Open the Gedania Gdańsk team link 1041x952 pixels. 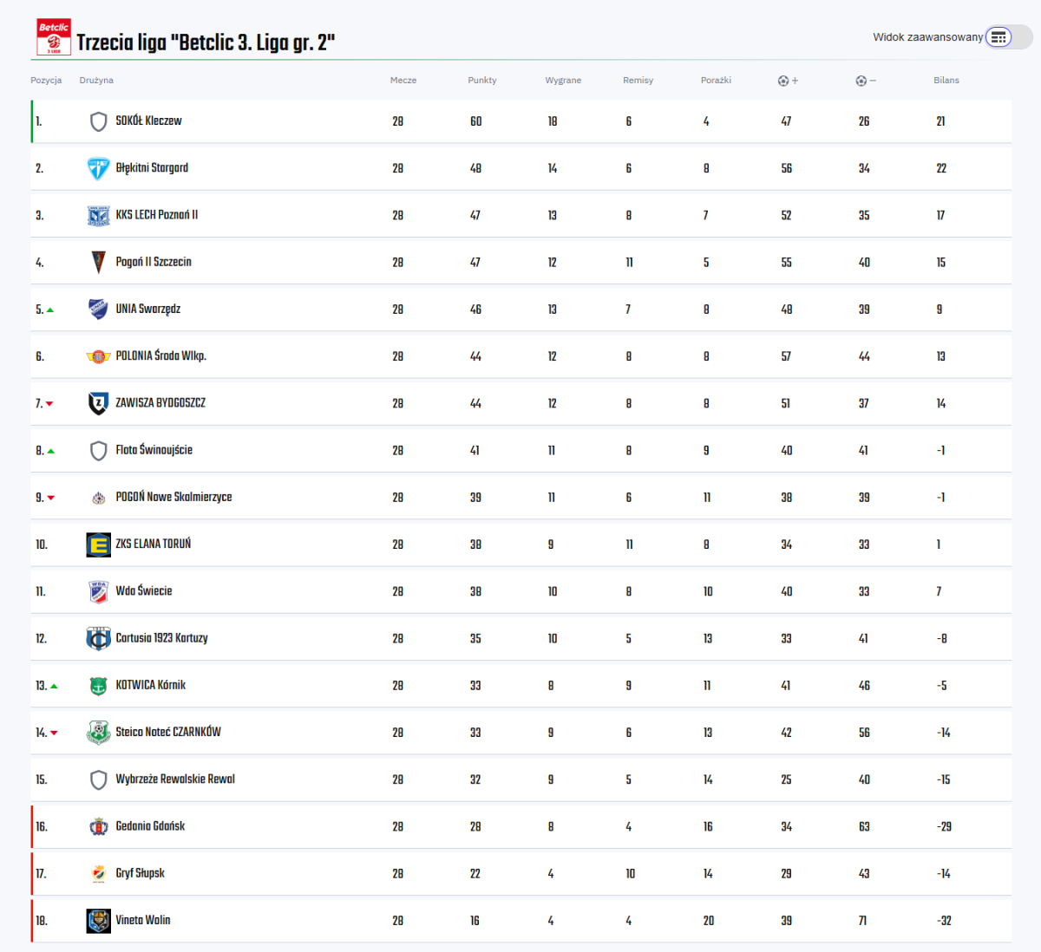tap(150, 826)
